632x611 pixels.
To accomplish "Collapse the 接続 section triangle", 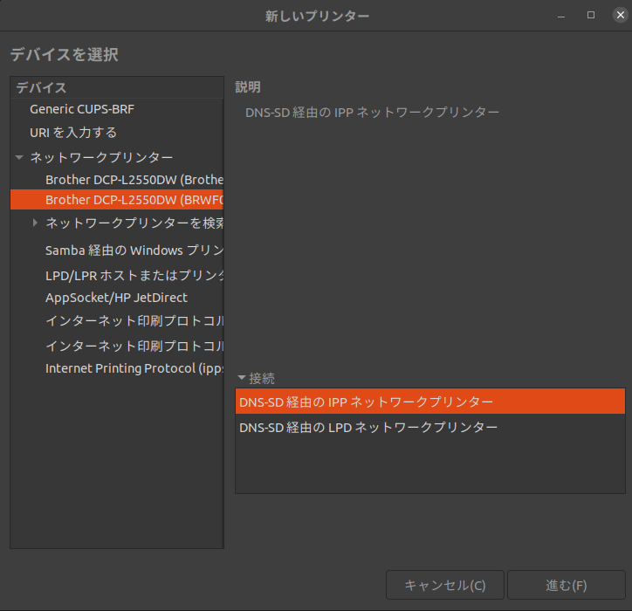I will (242, 378).
